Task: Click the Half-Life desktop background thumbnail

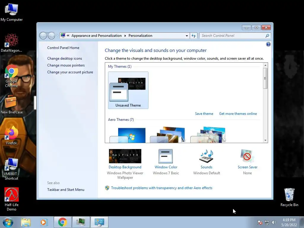Action: click(125, 156)
